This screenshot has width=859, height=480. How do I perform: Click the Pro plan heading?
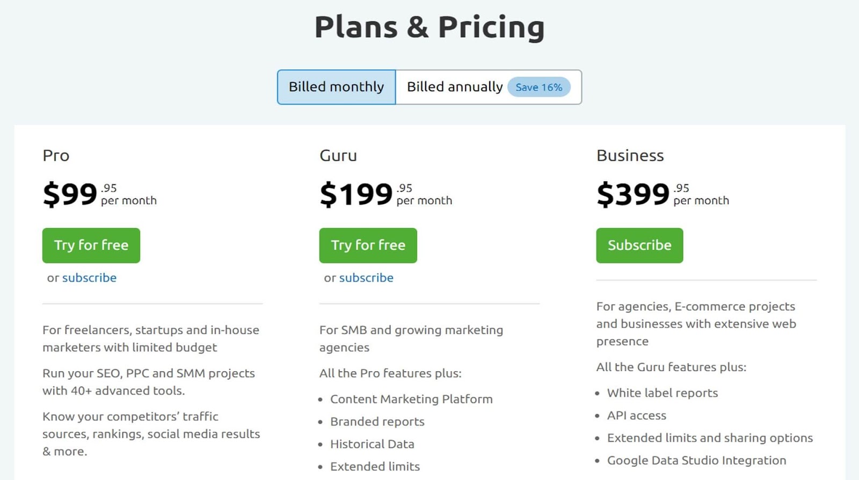[56, 156]
